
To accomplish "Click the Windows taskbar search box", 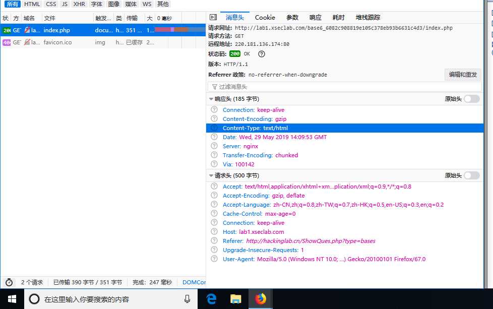I will 111,299.
